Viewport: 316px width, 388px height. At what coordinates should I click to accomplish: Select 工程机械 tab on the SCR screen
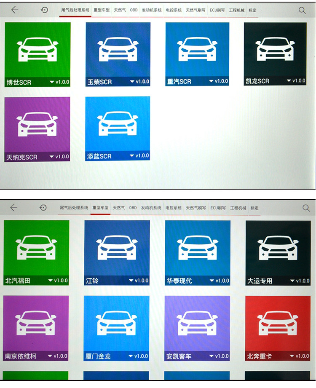(236, 10)
